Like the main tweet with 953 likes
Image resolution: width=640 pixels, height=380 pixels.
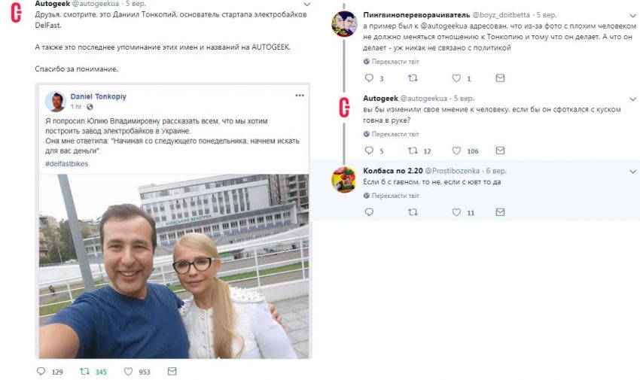128,371
